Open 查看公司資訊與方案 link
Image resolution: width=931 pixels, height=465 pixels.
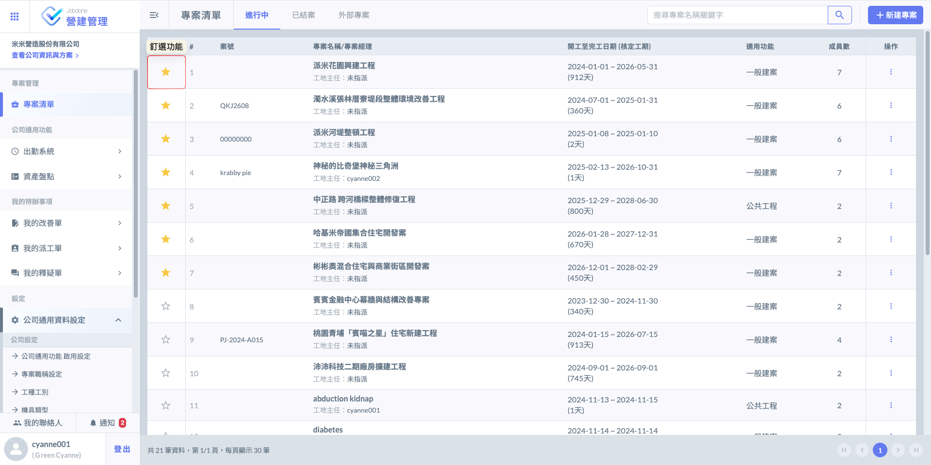coord(45,55)
